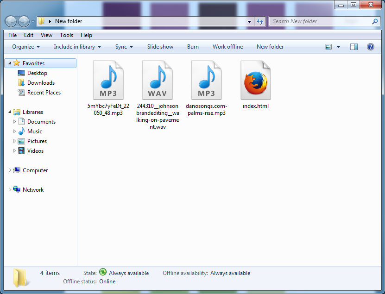385x294 pixels.
Task: Toggle the preview pane
Action: [x=354, y=47]
